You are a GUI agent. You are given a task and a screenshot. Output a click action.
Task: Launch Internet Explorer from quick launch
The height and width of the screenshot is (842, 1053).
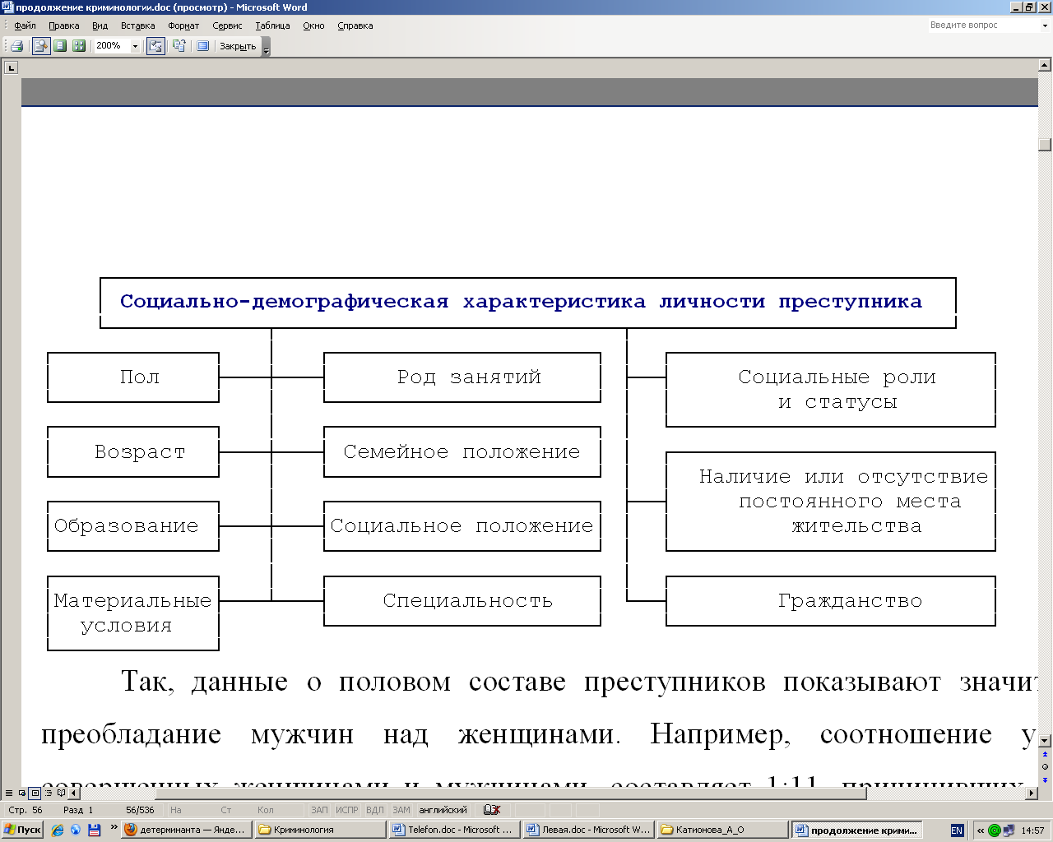[57, 830]
